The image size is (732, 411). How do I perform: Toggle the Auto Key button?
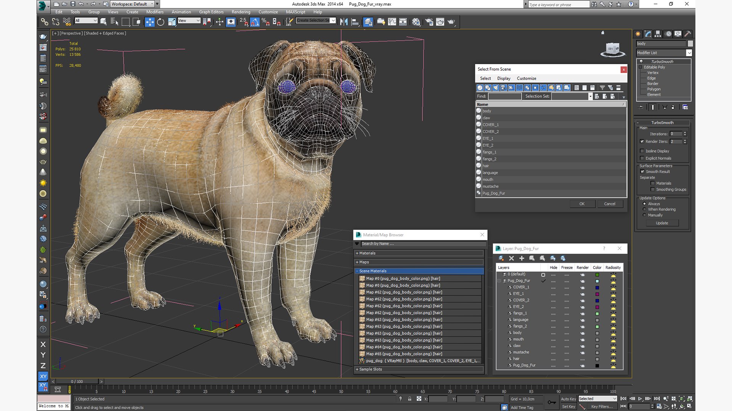(568, 399)
